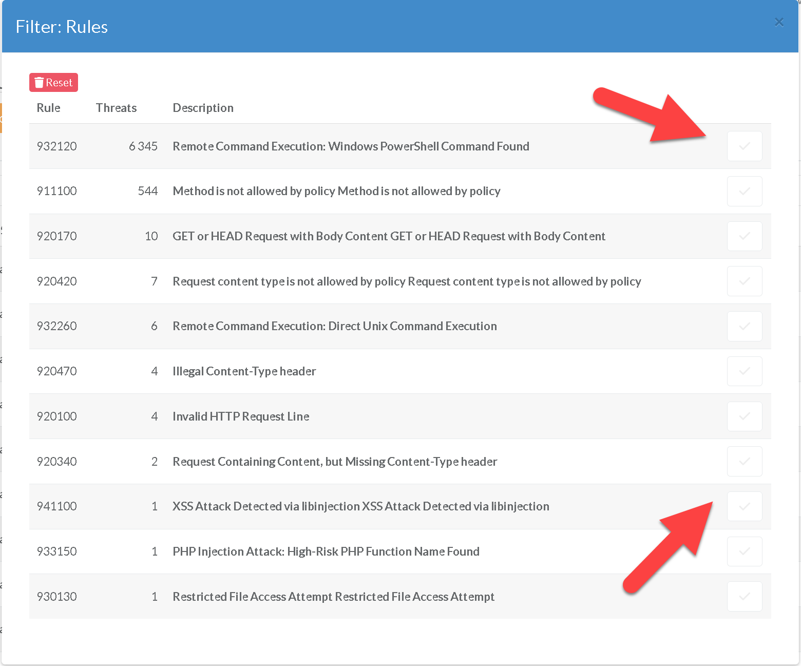Screen dimensions: 801x666
Task: Select the XSS Attack rule 941100 checkbox
Action: [744, 506]
